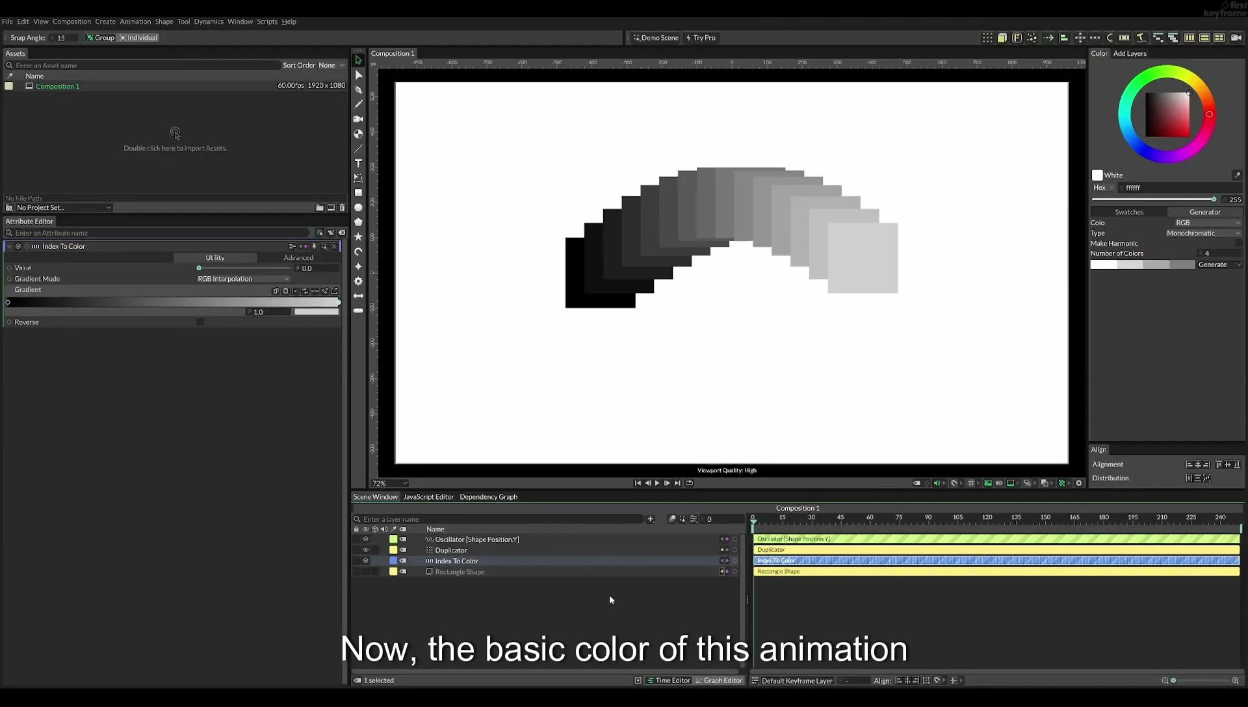Select the Ellipse shape tool
Viewport: 1248px width, 707px height.
[358, 208]
